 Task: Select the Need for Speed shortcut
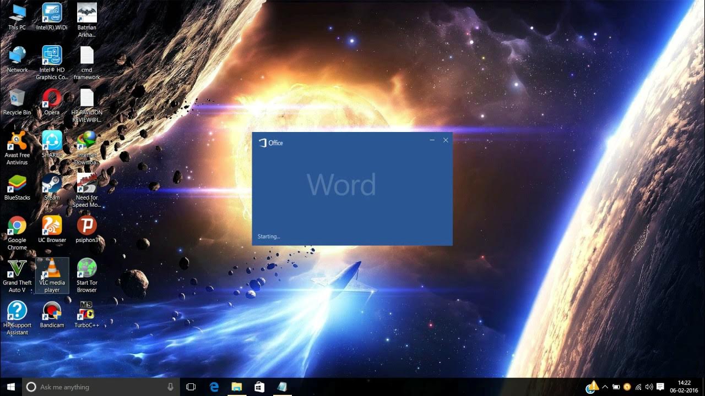point(86,190)
